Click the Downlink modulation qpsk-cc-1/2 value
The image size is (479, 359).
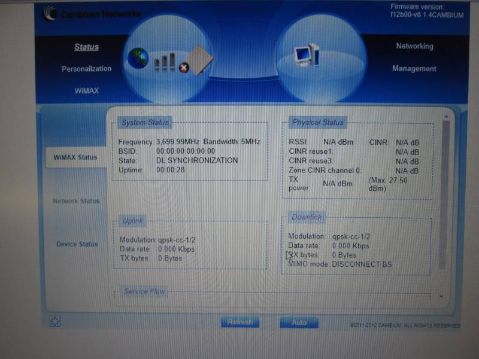(x=351, y=236)
